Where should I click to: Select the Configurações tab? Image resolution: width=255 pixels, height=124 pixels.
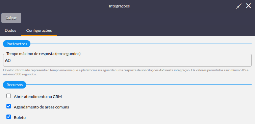(39, 30)
